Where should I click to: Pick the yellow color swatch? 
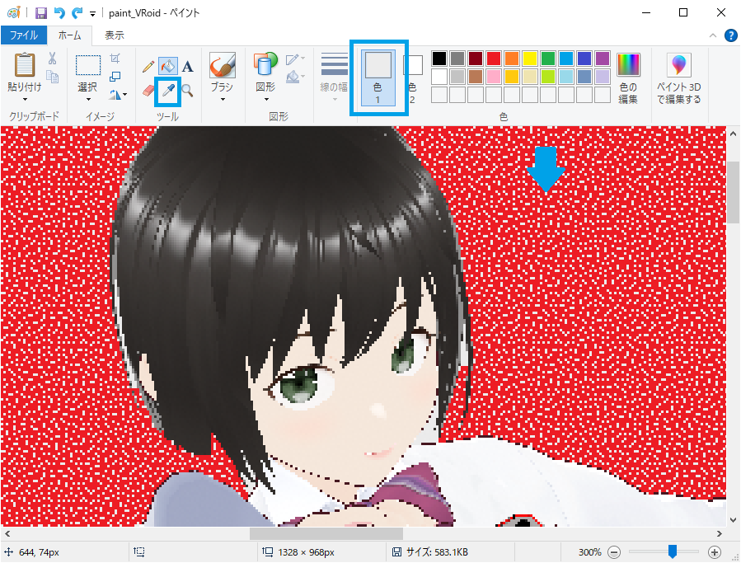(530, 59)
